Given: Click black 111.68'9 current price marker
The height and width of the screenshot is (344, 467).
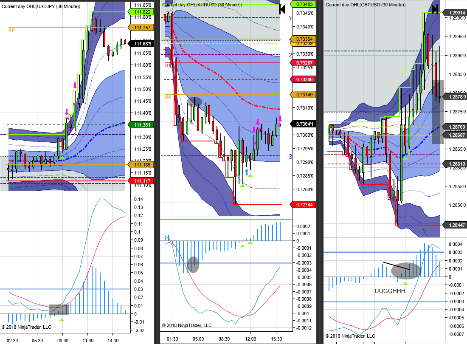Looking at the screenshot, I should click(x=141, y=44).
